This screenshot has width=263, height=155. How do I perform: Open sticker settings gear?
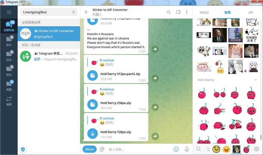tap(256, 149)
